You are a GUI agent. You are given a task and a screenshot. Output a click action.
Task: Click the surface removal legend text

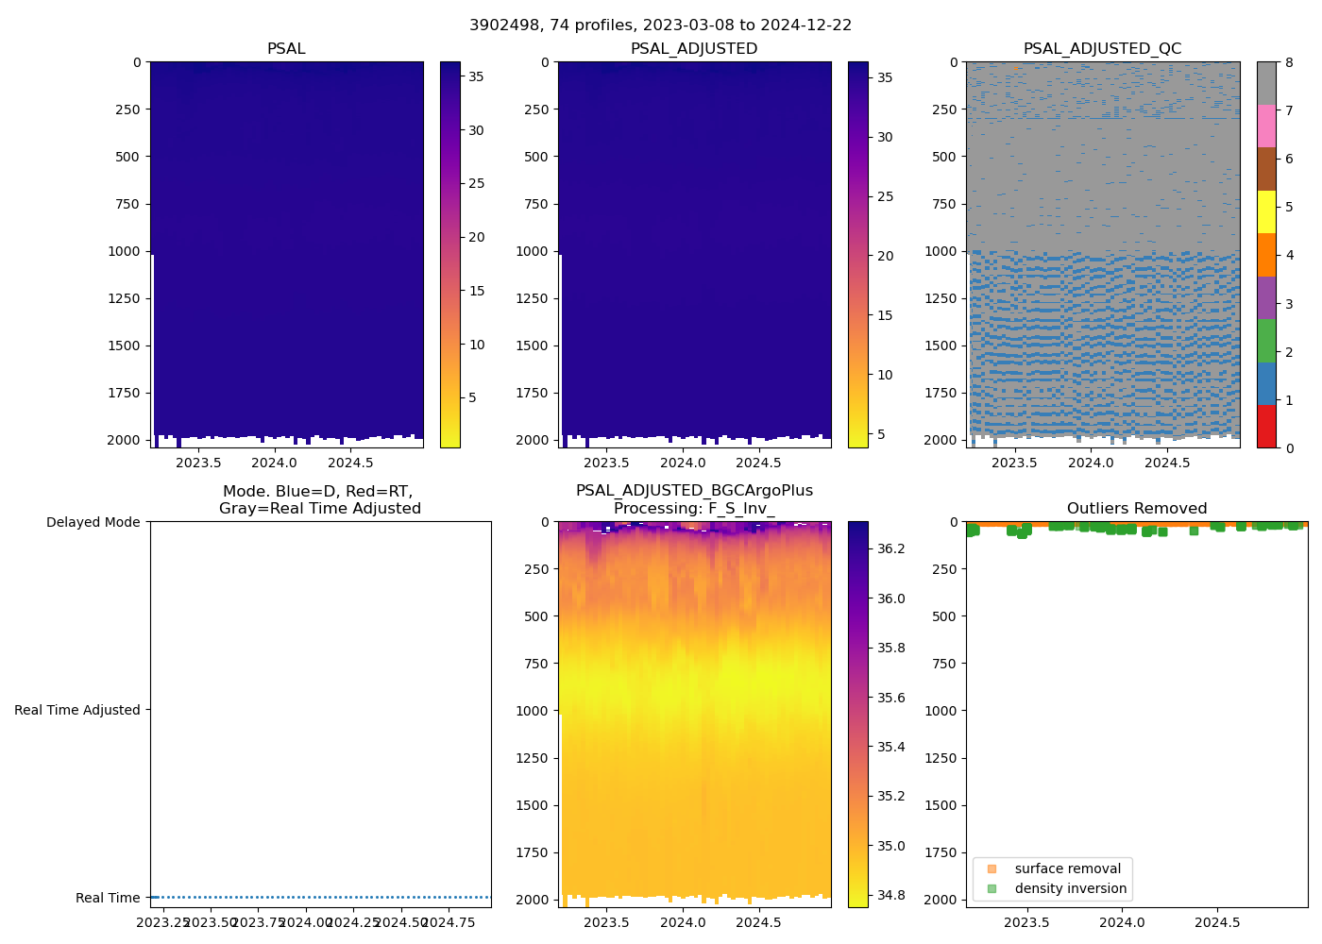1067,868
